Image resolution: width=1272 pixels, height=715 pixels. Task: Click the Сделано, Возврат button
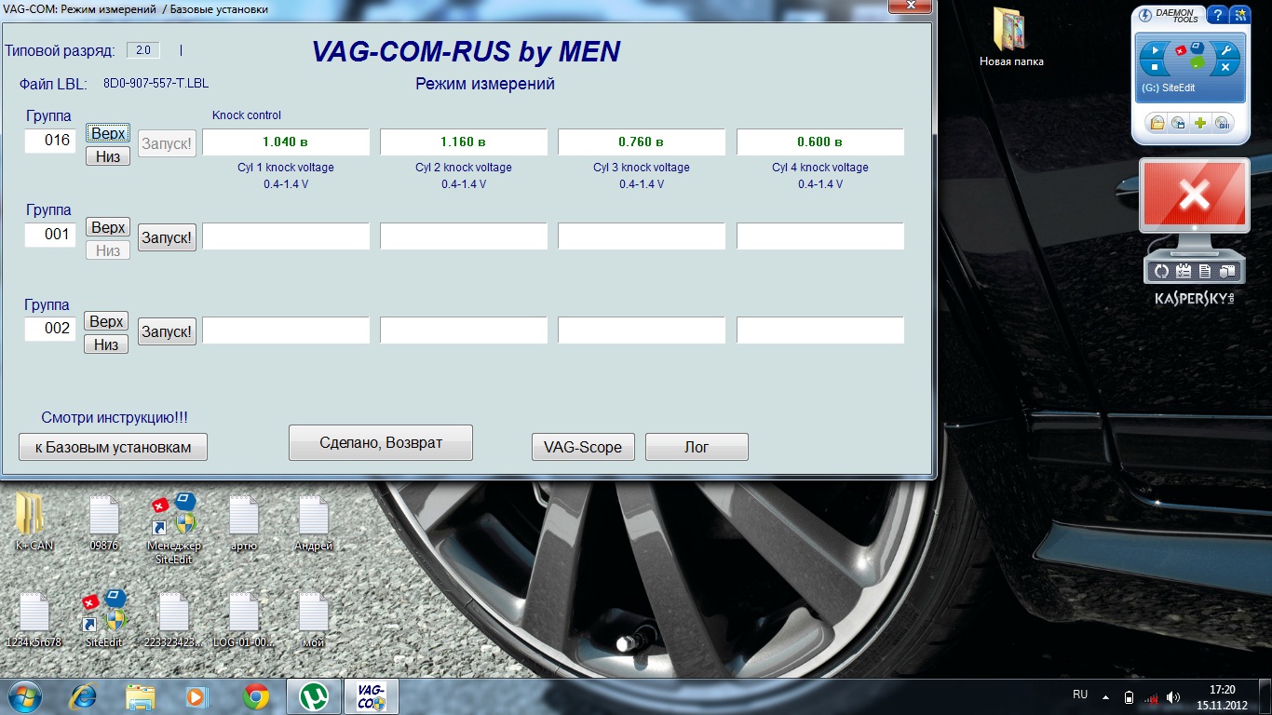(381, 443)
